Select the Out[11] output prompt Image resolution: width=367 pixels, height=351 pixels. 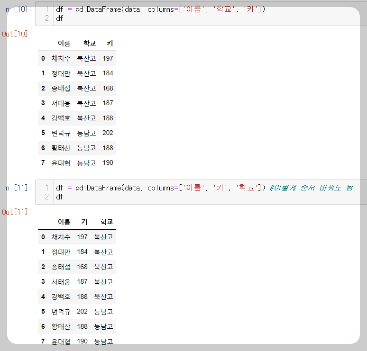click(x=17, y=212)
